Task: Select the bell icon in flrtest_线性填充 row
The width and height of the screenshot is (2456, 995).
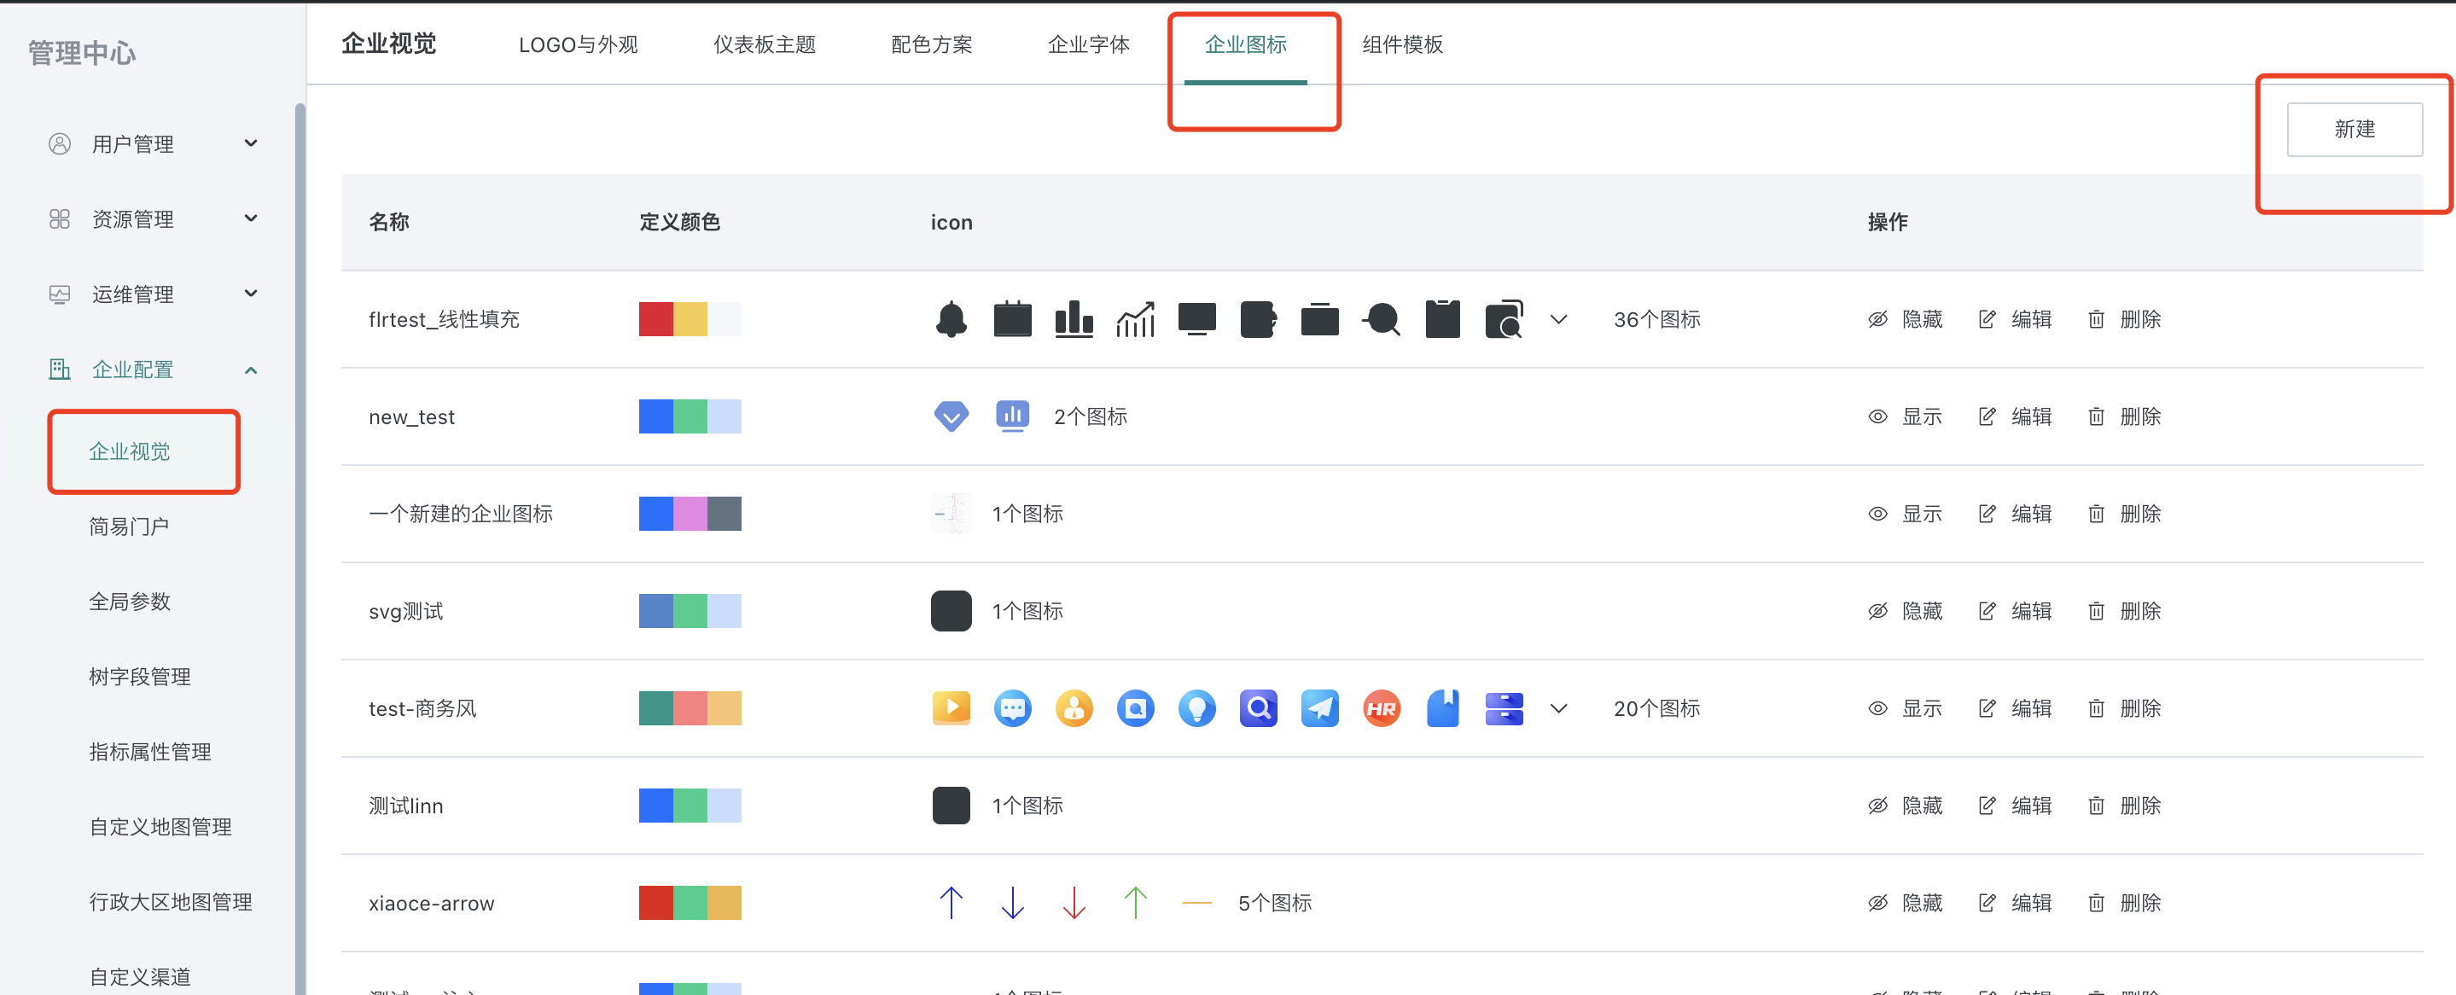Action: (x=952, y=319)
